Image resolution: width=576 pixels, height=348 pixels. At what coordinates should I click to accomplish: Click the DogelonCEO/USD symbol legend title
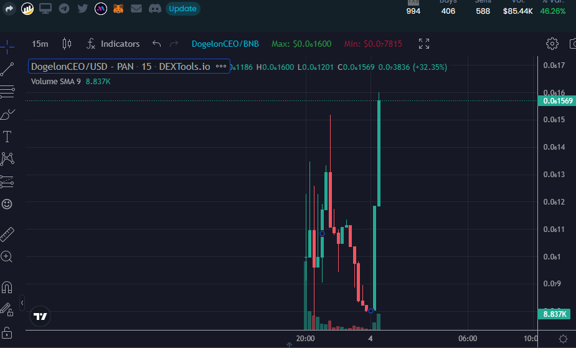[120, 67]
